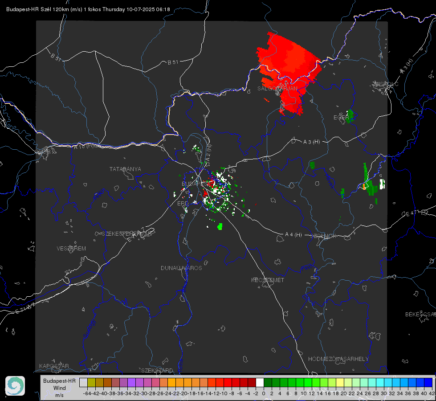Select the purple swatch between -34 and -32
The width and height of the screenshot is (436, 401).
pos(131,382)
